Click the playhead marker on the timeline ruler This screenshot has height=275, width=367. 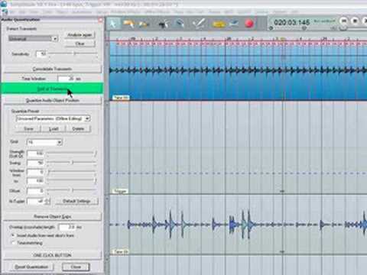tap(283, 40)
